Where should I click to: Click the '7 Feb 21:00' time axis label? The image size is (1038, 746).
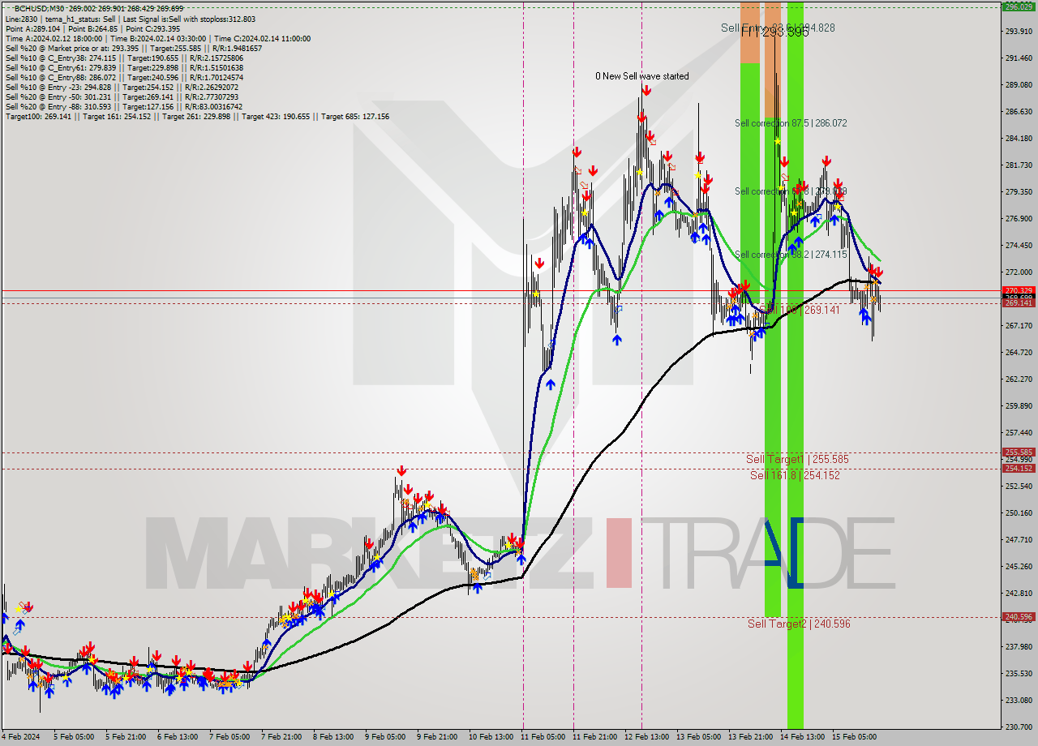281,737
